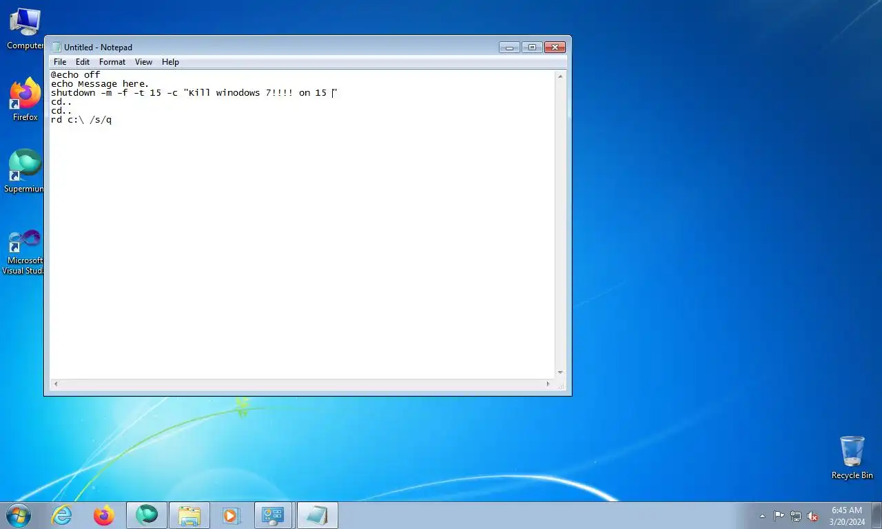Screen dimensions: 882x529
Task: Click the 'rd c:\ /s/q' line
Action: 81,119
